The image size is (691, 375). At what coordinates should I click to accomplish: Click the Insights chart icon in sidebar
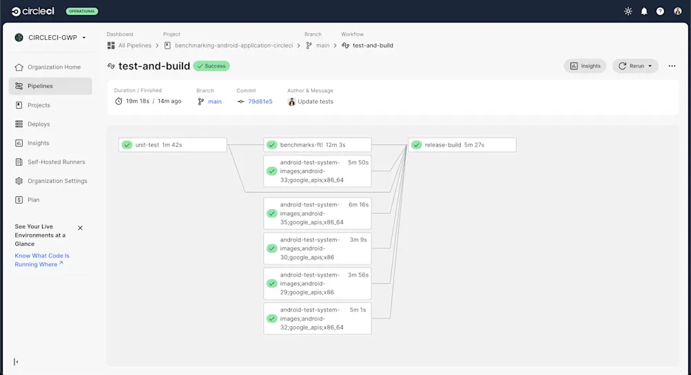point(19,143)
